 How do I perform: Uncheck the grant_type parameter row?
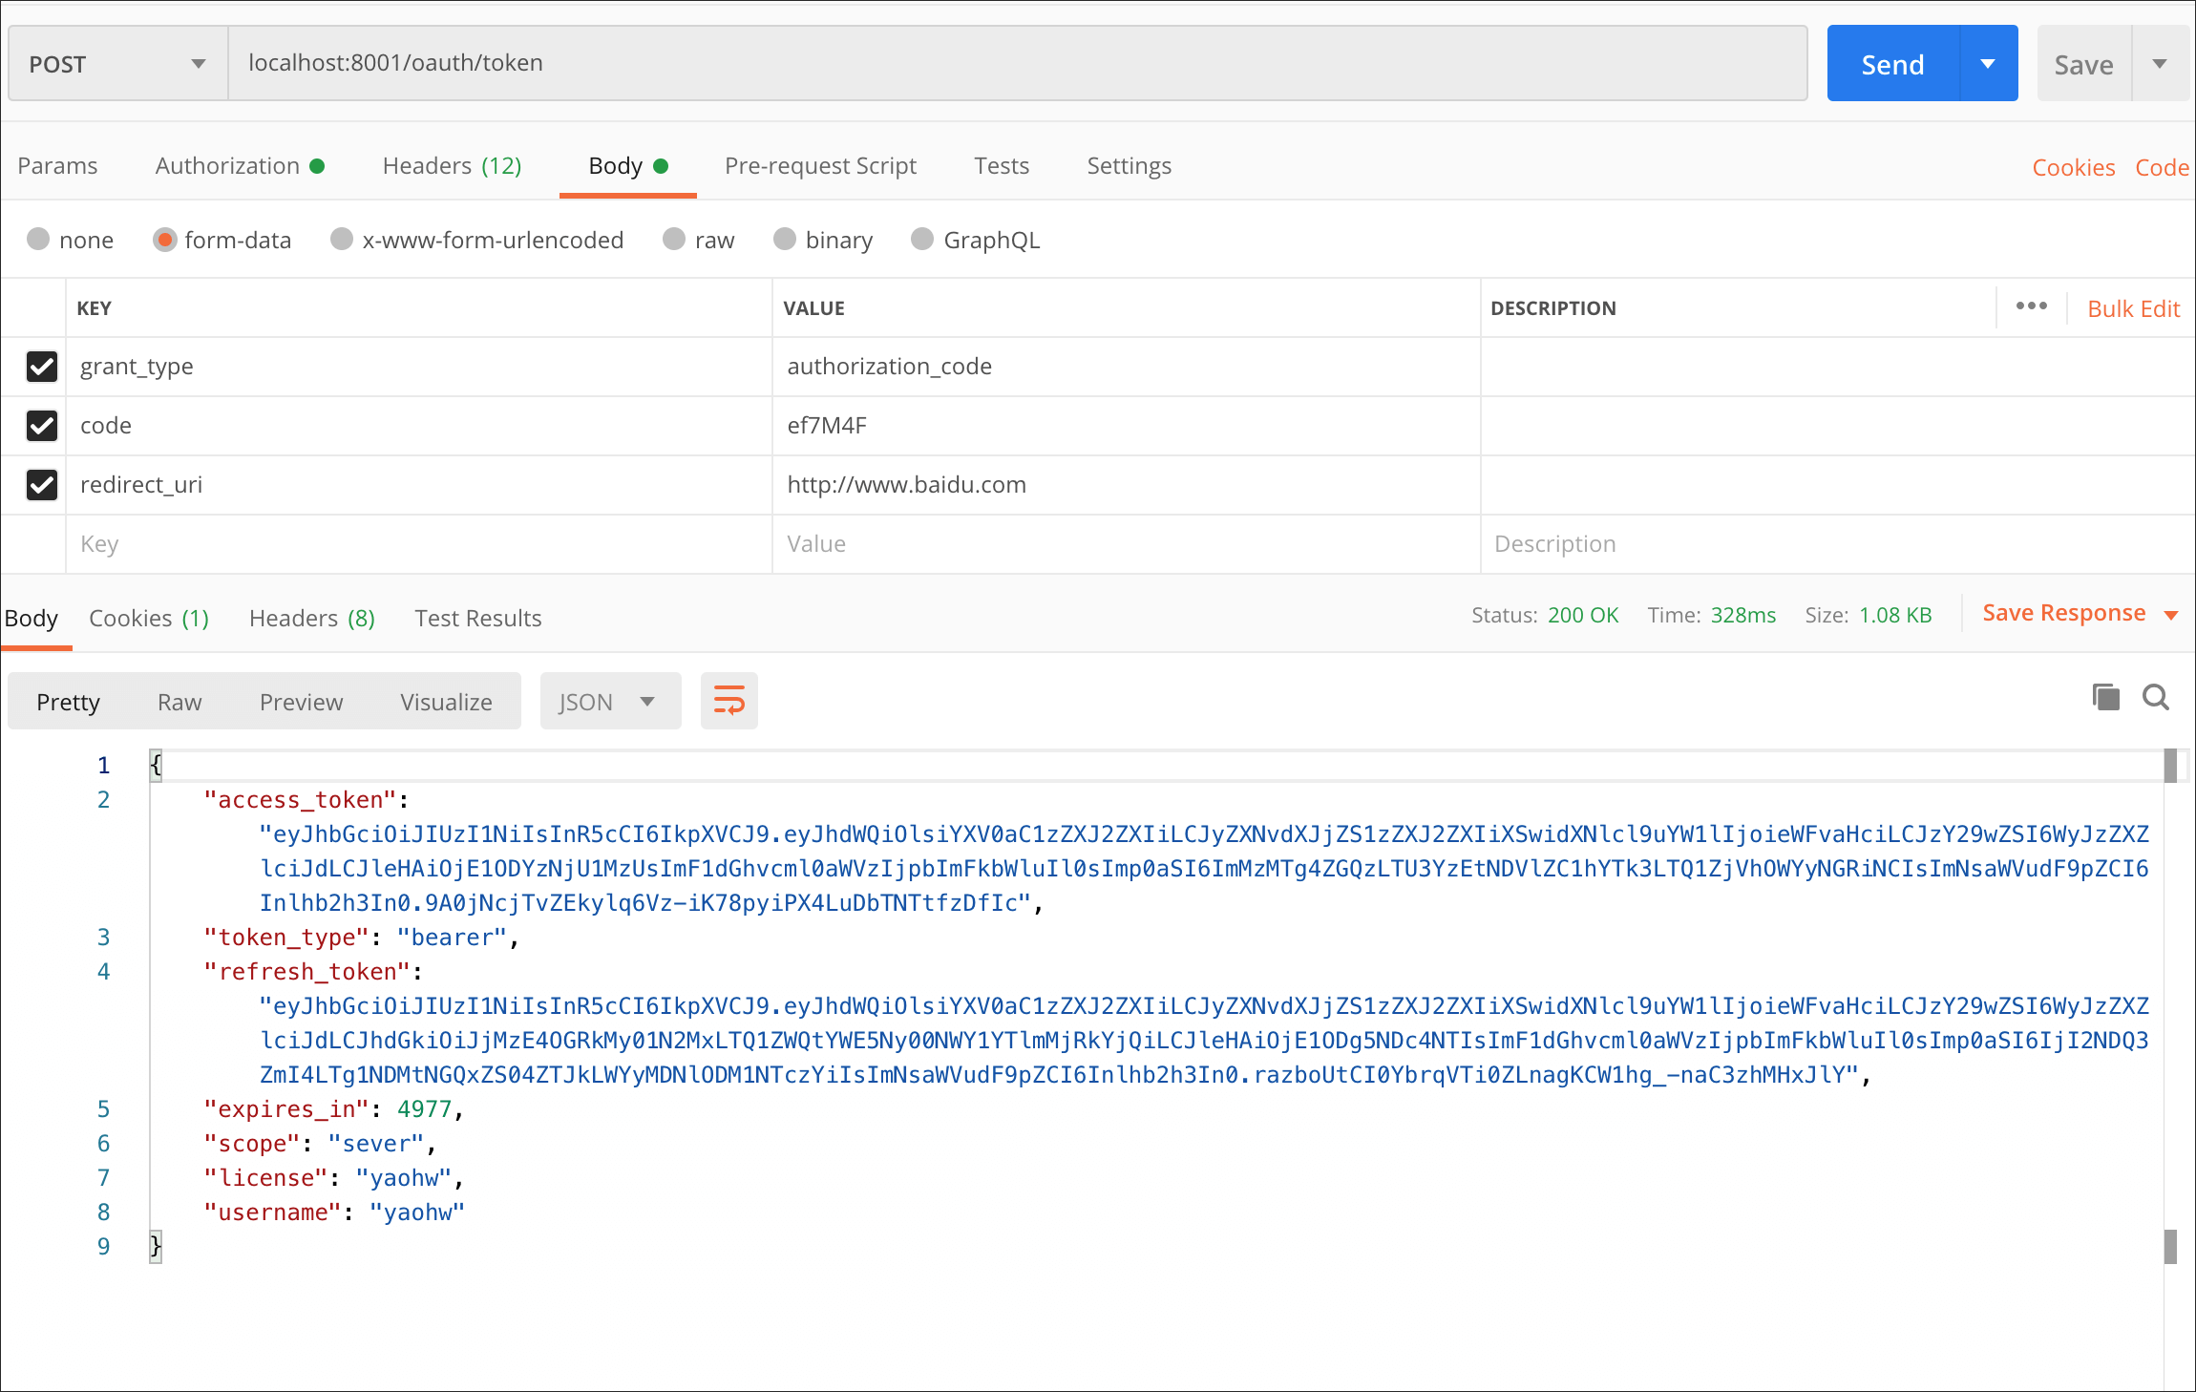pos(42,367)
